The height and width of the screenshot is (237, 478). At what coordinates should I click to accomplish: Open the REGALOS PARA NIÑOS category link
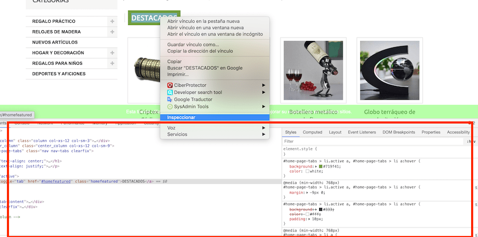[57, 63]
